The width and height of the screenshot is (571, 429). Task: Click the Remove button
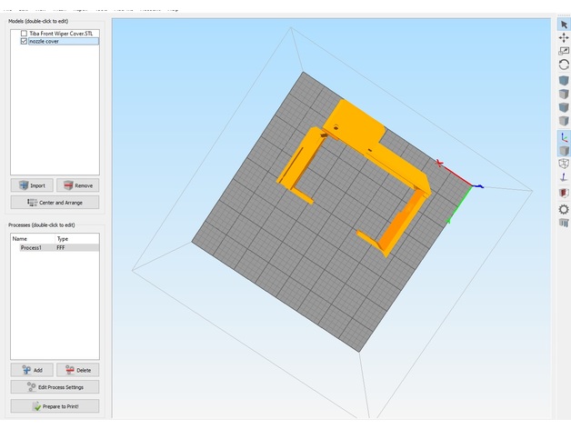(78, 185)
